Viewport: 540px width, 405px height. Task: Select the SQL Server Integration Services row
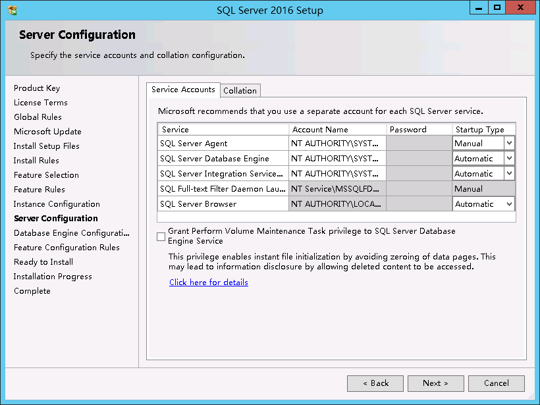coord(223,173)
